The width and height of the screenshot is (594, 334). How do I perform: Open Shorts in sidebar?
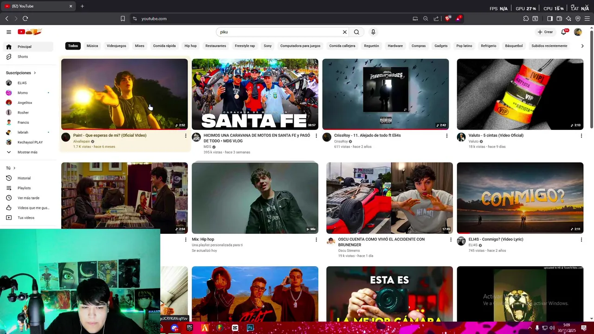[29, 57]
